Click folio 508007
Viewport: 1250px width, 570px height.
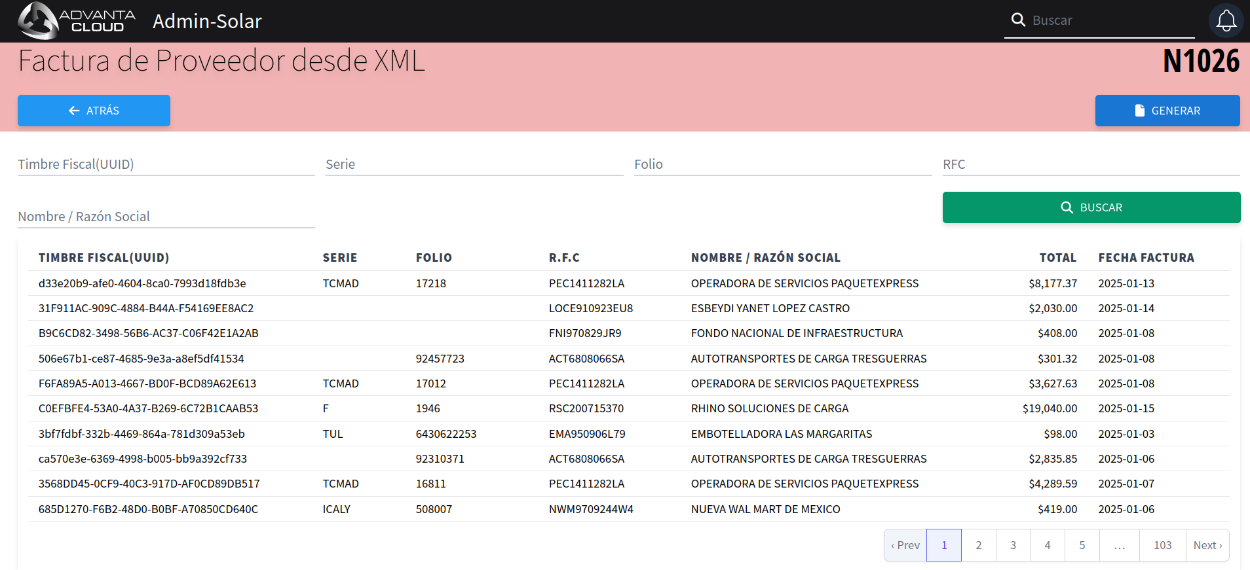point(434,509)
